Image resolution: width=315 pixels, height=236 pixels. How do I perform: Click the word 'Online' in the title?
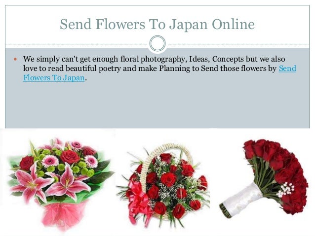tap(233, 24)
